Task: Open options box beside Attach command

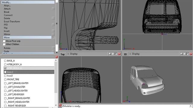Action: (x=53, y=9)
